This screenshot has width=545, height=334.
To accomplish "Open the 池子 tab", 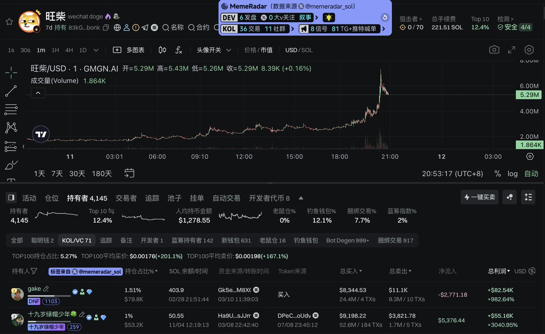I will click(x=174, y=198).
